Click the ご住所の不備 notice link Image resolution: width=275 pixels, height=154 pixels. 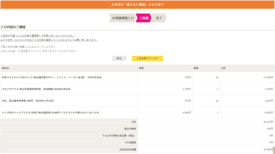[38, 36]
